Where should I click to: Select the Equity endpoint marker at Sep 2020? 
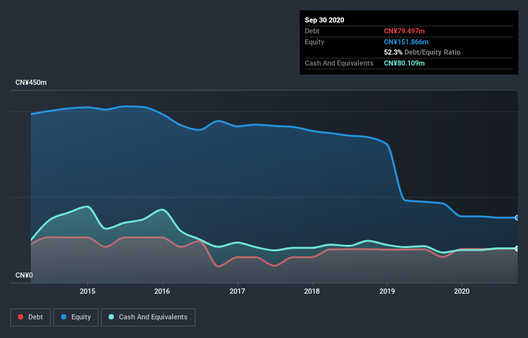pyautogui.click(x=517, y=218)
